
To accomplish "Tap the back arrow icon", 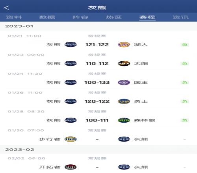I will click(6, 8).
